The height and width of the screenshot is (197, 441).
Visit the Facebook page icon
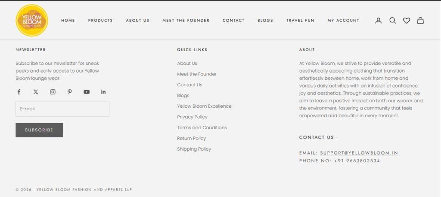pyautogui.click(x=19, y=92)
